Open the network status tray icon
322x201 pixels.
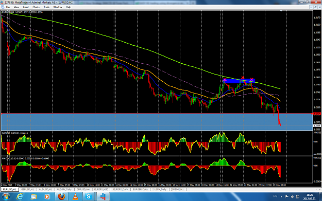pyautogui.click(x=298, y=197)
